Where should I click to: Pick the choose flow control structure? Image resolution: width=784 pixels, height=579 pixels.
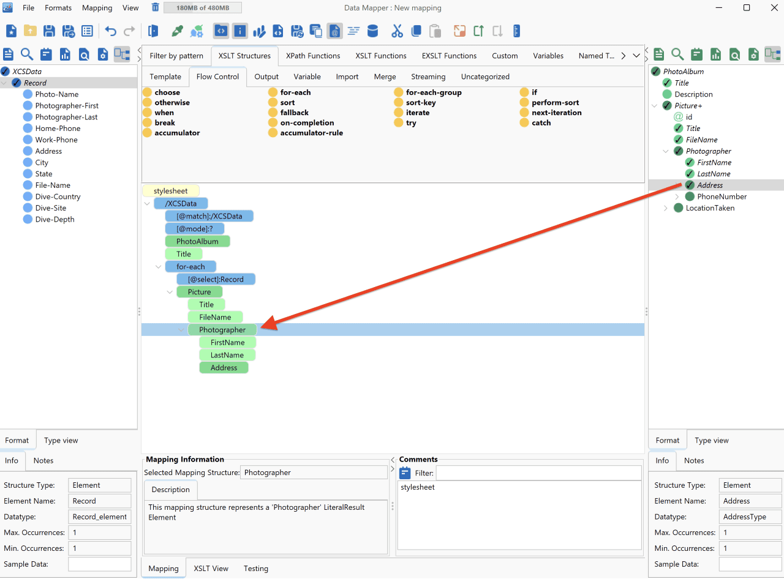point(162,92)
